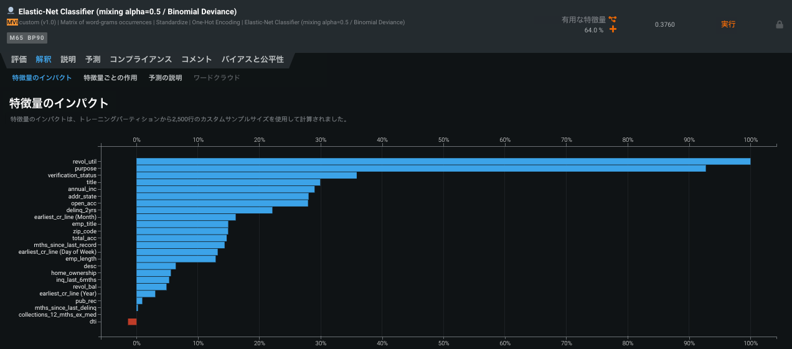Screen dimensions: 792x349
Task: Click the red dti negative impact bar
Action: (x=132, y=322)
